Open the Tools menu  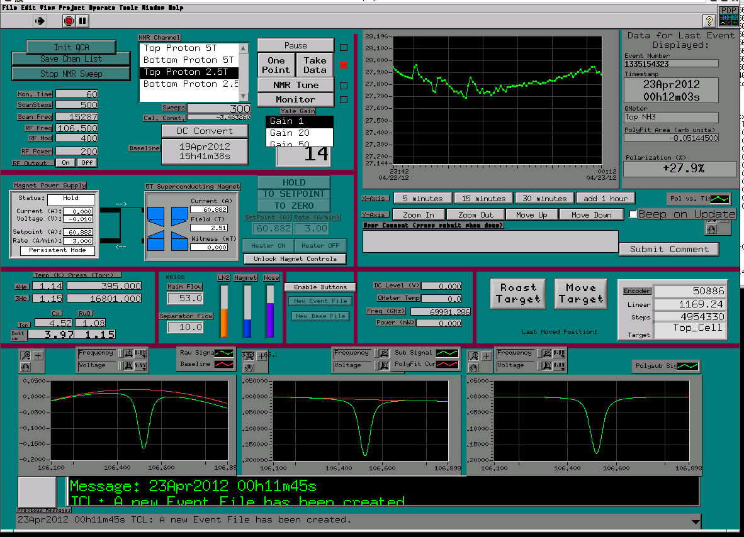(128, 8)
